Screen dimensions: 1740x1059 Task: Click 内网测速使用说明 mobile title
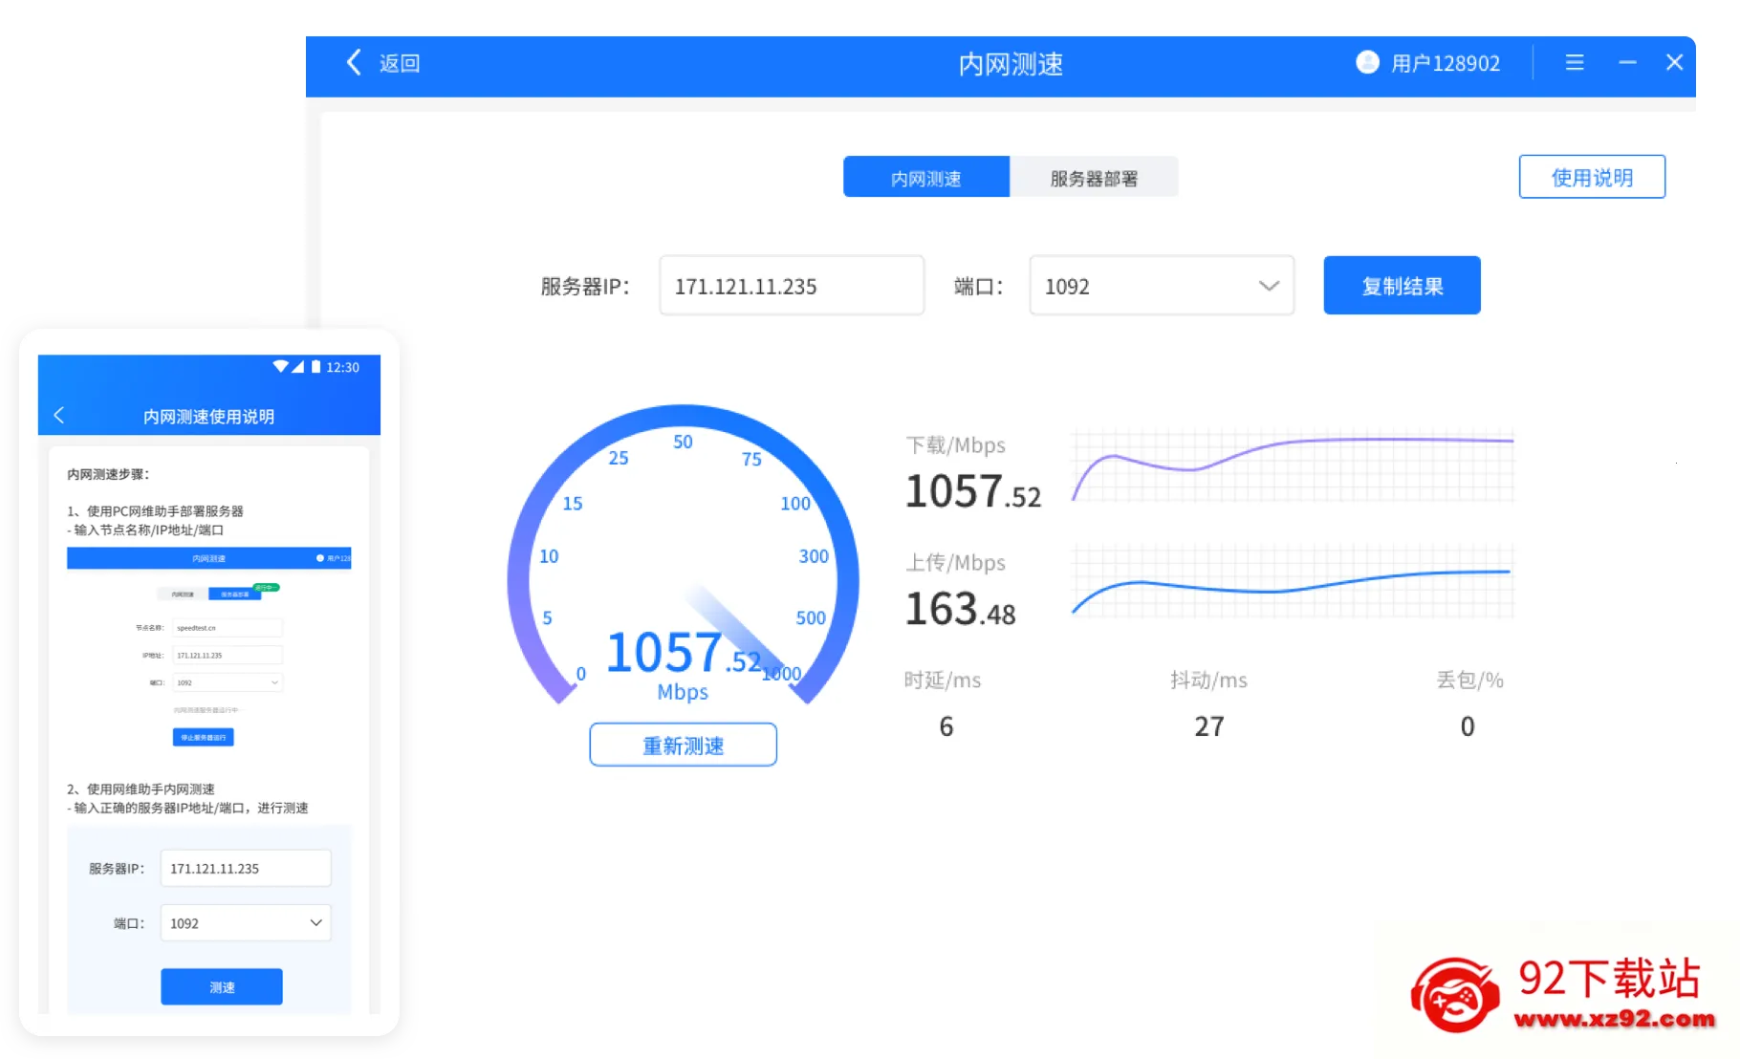(x=208, y=416)
